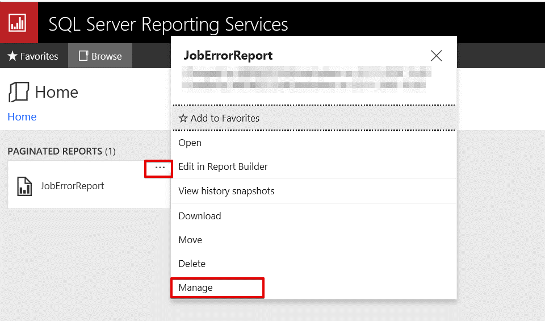Select View history snapshots
The height and width of the screenshot is (321, 545).
click(x=227, y=191)
